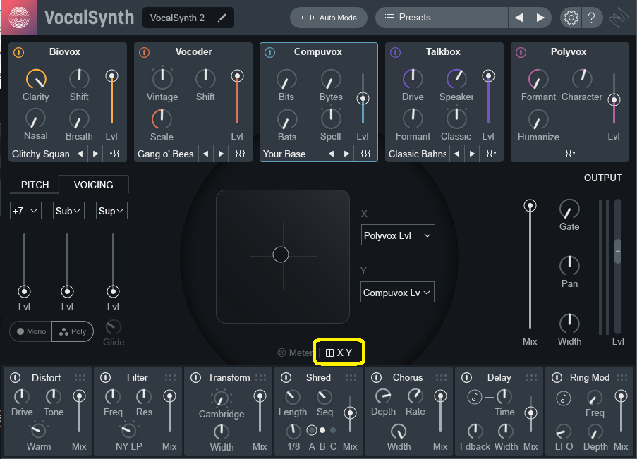Viewport: 637px width, 459px height.
Task: Select Mono voice mode
Action: coord(31,331)
